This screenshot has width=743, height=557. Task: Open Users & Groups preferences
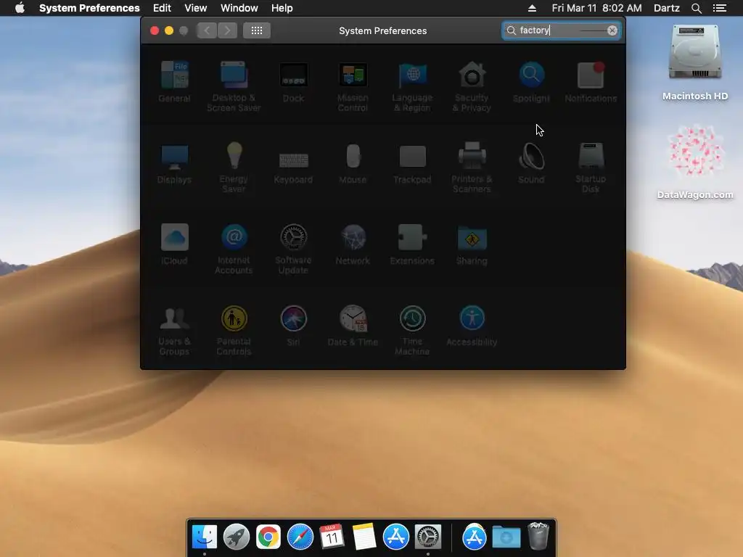click(x=174, y=331)
